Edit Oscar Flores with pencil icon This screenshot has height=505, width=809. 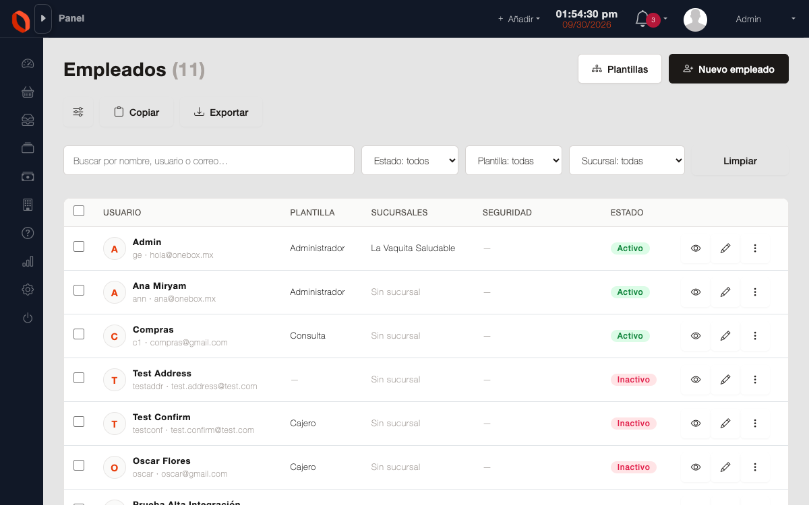point(725,467)
